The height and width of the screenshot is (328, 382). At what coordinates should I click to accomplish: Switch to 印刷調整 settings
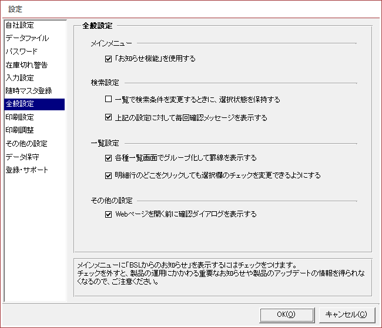coord(19,130)
